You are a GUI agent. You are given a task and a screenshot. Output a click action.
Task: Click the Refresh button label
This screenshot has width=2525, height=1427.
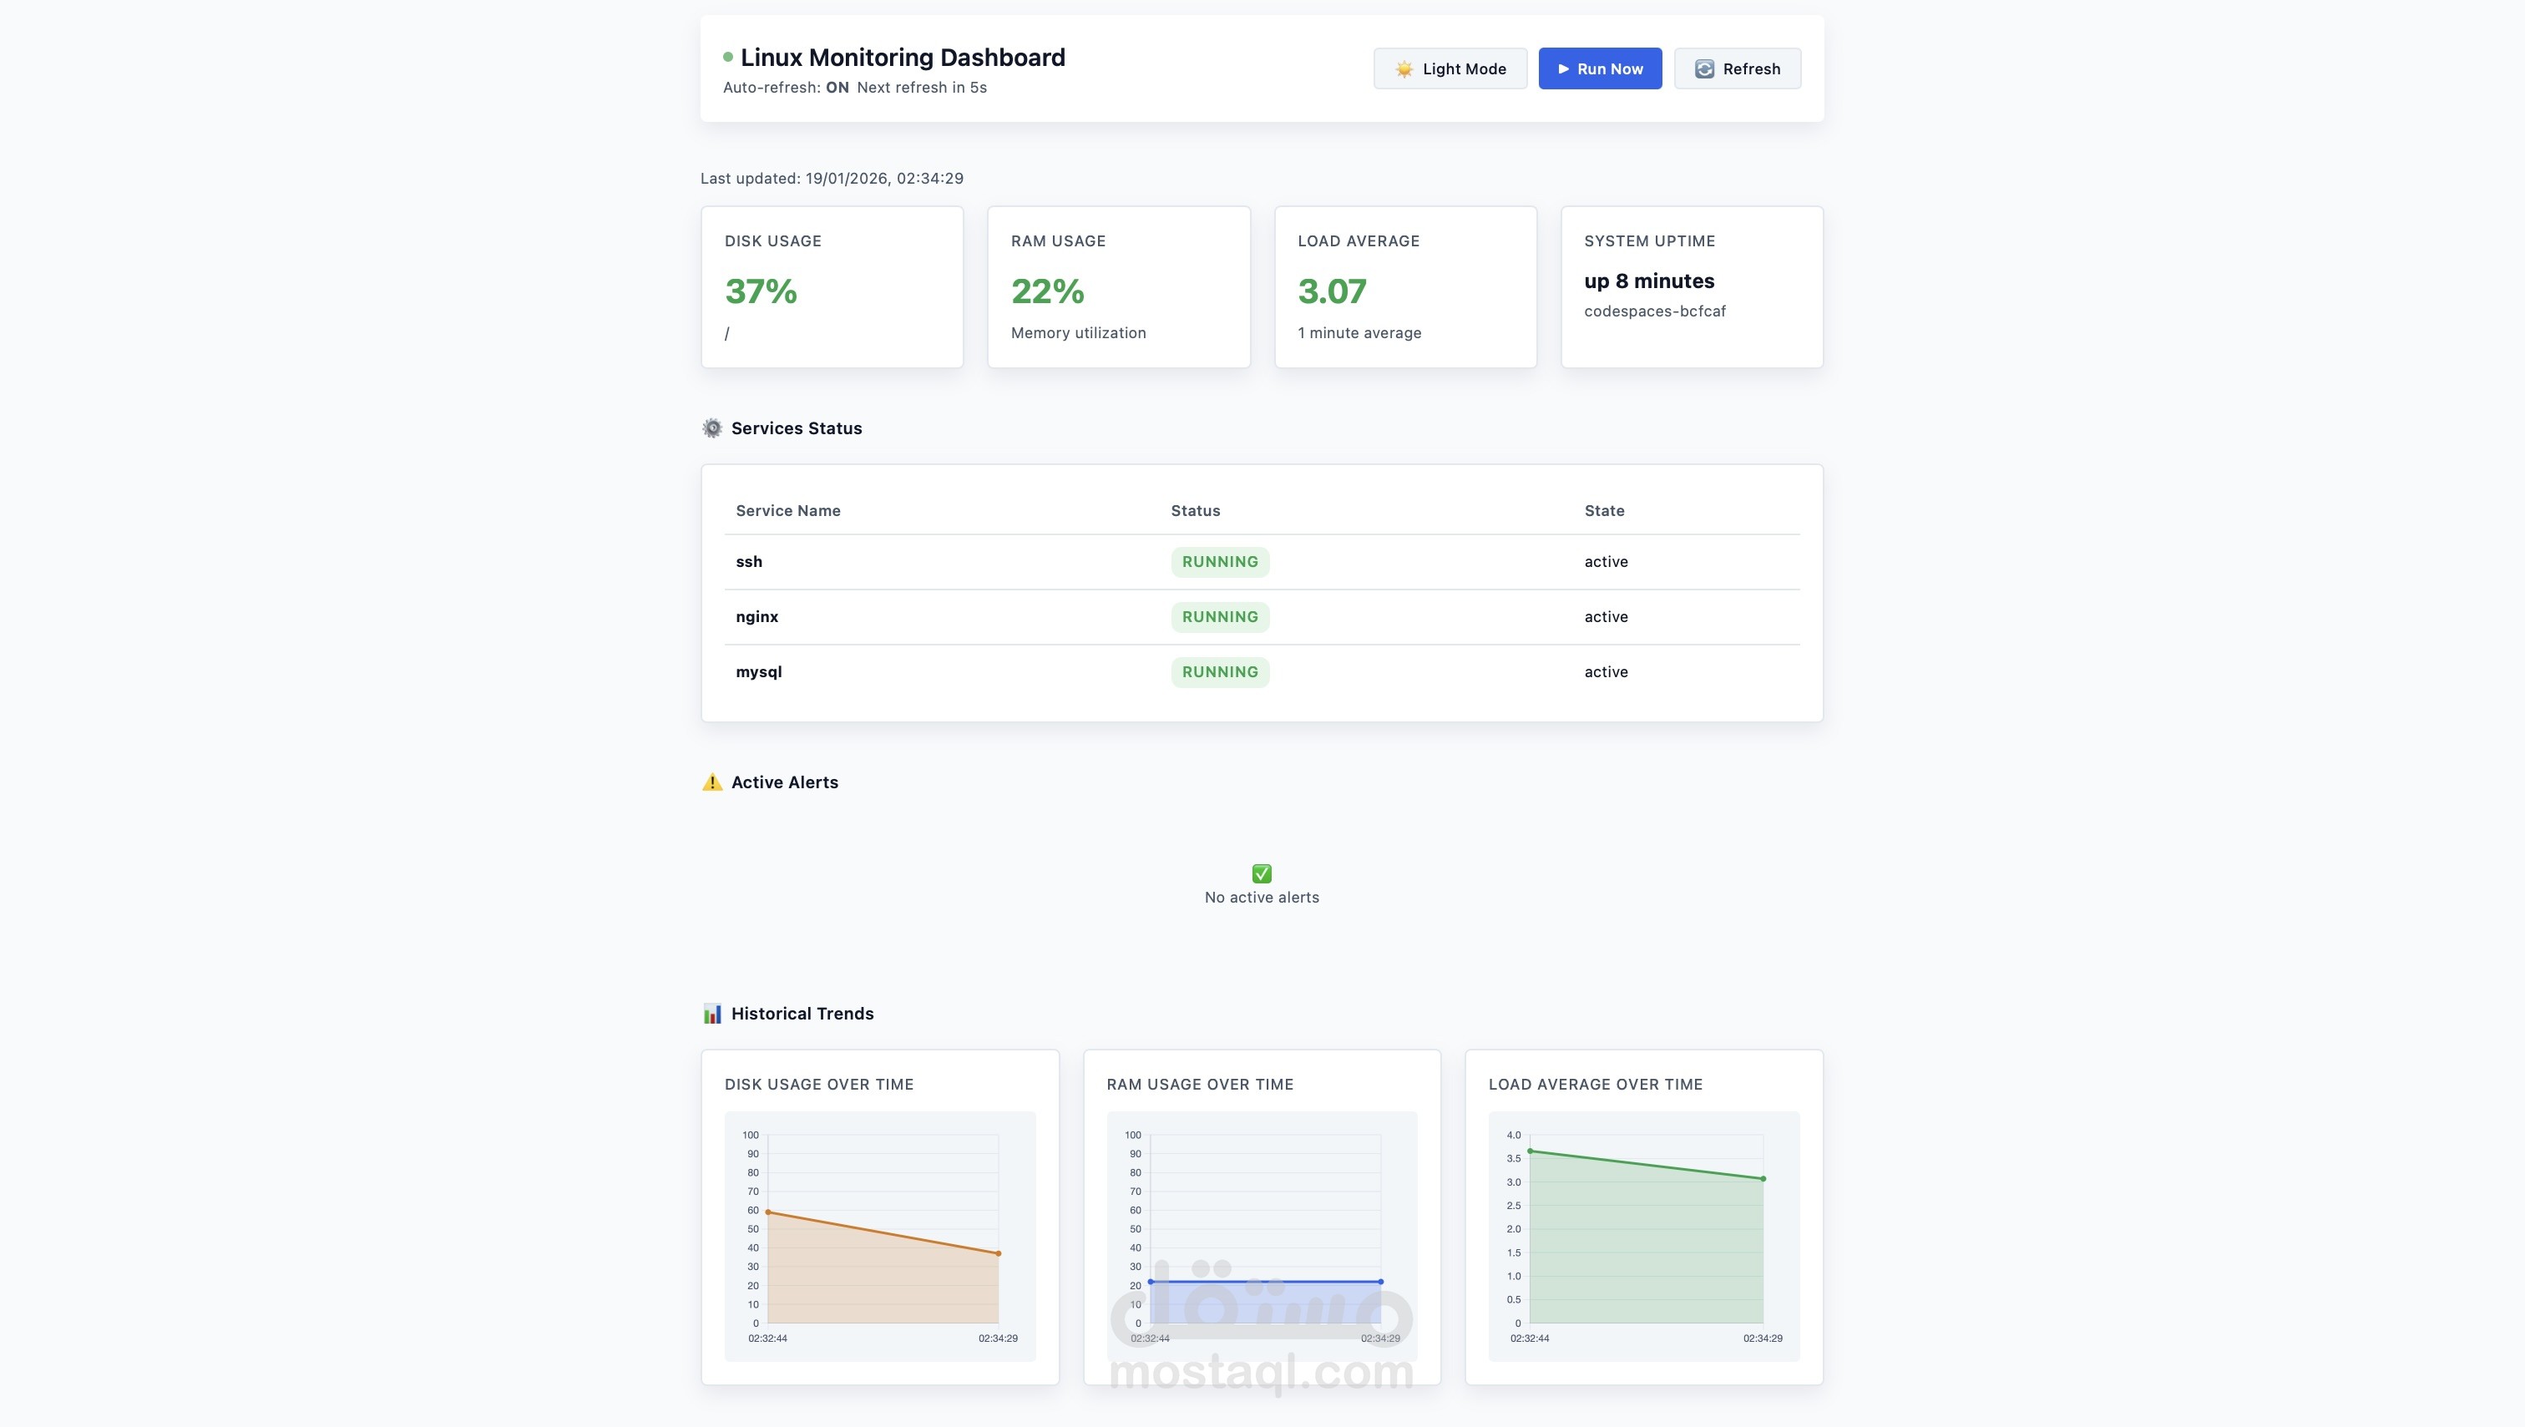coord(1751,68)
